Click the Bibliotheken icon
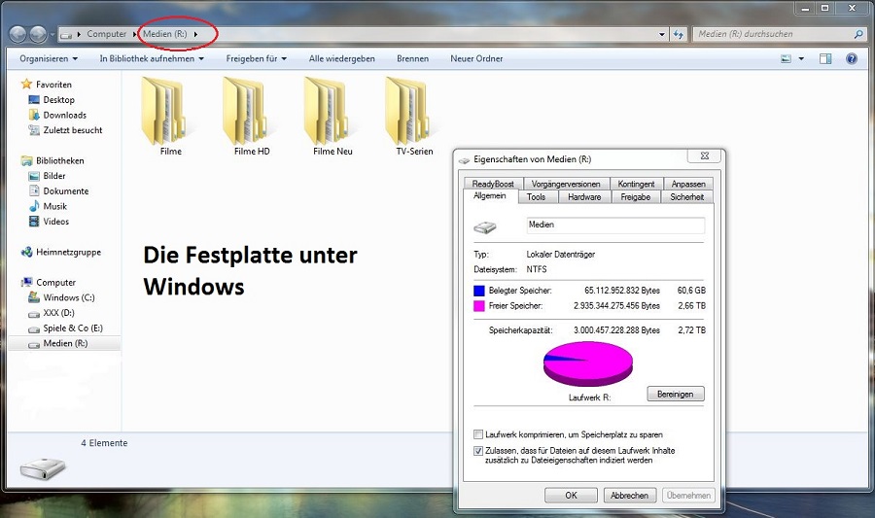 [26, 160]
